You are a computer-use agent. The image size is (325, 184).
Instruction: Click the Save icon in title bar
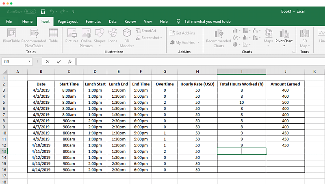(x=42, y=12)
